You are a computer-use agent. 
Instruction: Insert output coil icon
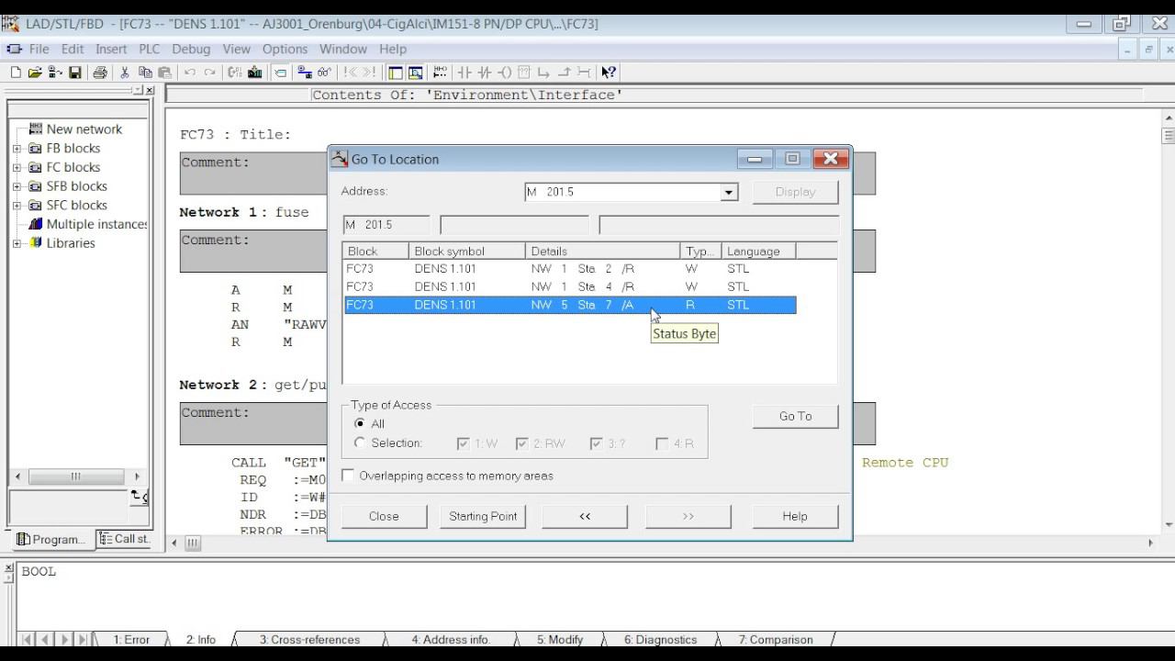pyautogui.click(x=505, y=73)
